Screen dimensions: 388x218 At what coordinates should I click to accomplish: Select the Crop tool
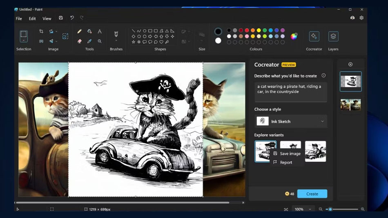pyautogui.click(x=41, y=31)
